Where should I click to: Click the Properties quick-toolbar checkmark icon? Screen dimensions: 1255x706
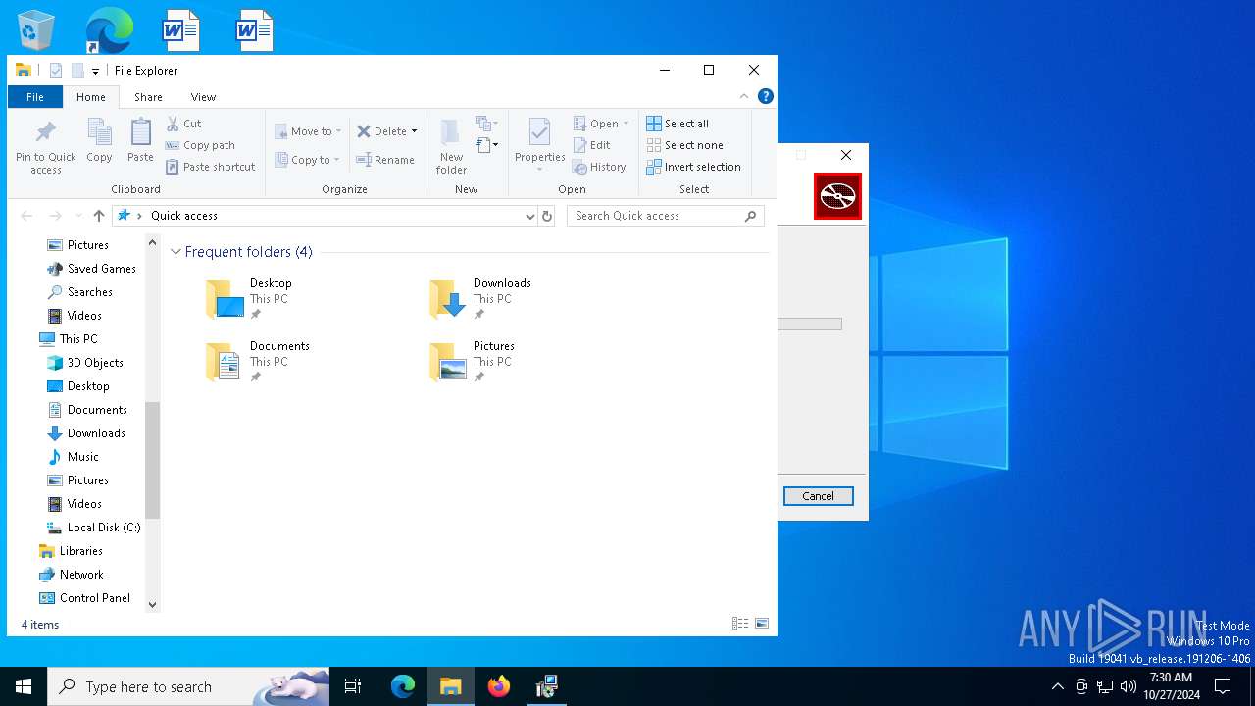click(x=56, y=71)
